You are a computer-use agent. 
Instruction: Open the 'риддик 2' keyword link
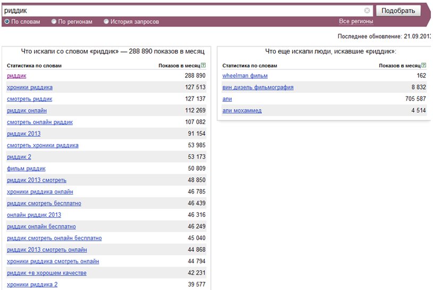[x=19, y=157]
